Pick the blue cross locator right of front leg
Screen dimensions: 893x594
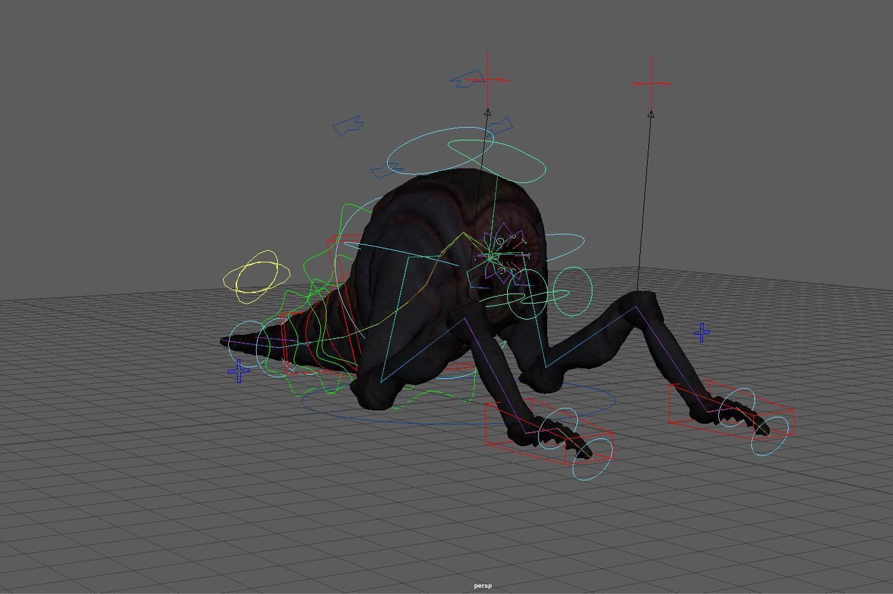coord(702,332)
